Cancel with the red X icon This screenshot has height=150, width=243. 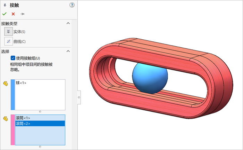[x=13, y=14]
